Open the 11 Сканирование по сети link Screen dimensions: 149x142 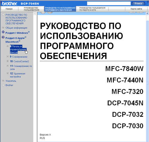21,67
